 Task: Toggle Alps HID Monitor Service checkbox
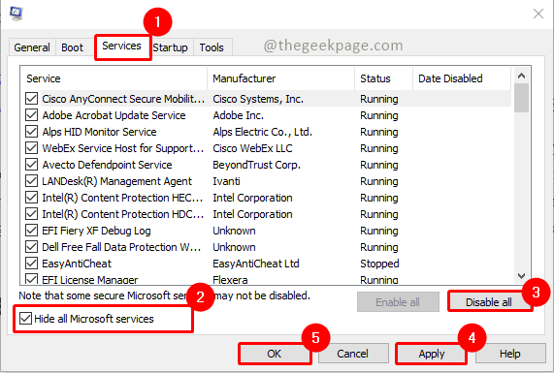click(x=31, y=132)
